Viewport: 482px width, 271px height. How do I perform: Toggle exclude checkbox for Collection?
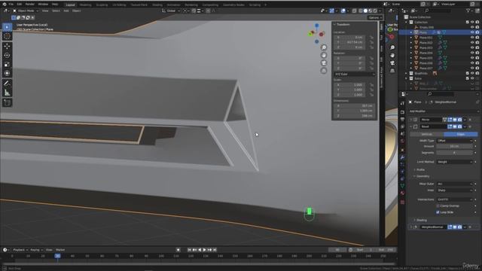coord(467,22)
